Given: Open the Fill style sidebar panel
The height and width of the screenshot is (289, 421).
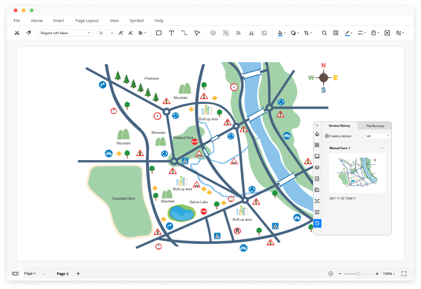Looking at the screenshot, I should 317,134.
